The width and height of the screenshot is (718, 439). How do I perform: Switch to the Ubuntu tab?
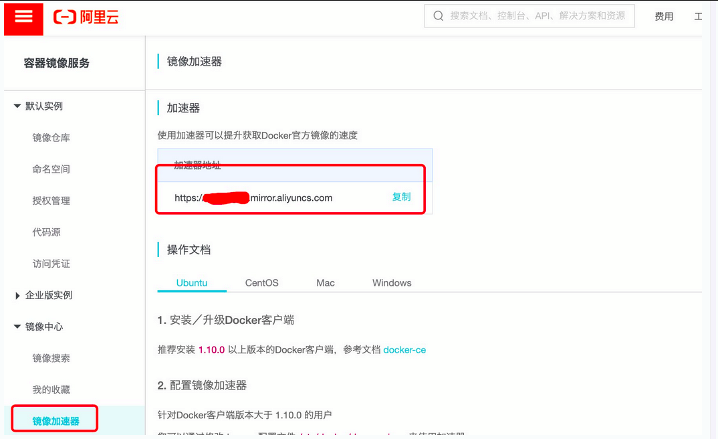point(192,282)
